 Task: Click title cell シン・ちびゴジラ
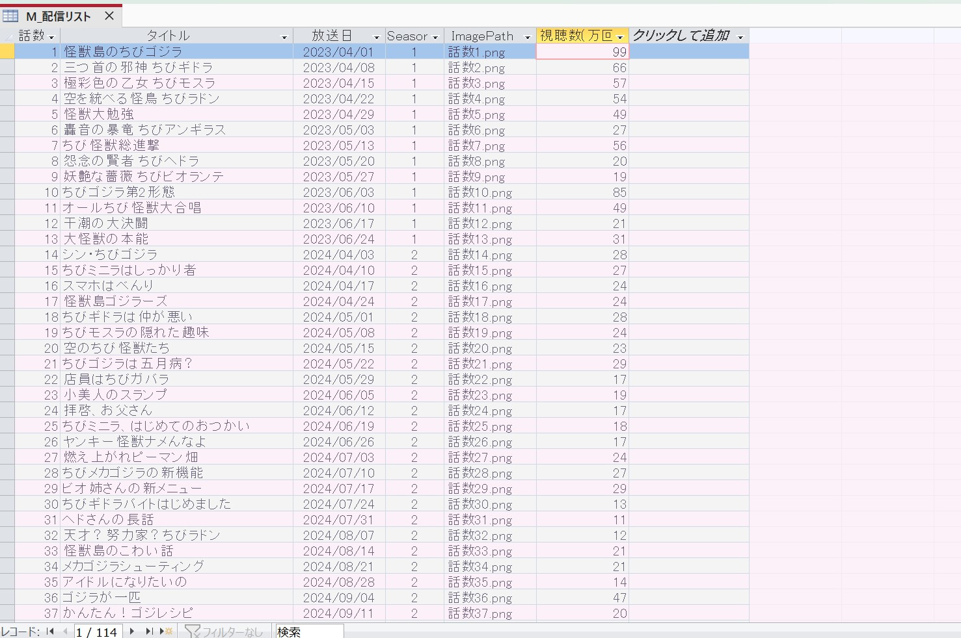(x=176, y=254)
